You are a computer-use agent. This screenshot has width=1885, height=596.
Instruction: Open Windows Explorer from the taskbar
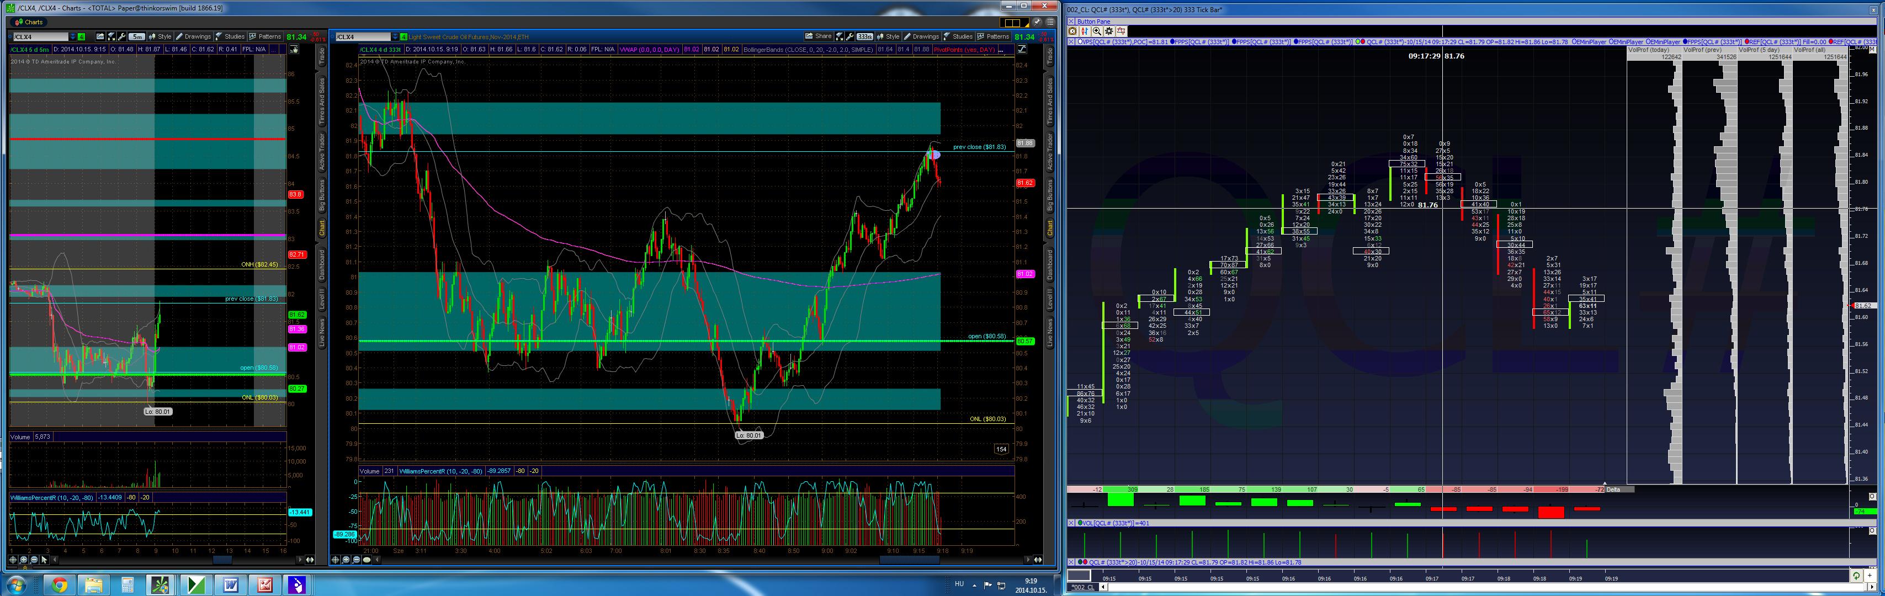click(x=93, y=585)
